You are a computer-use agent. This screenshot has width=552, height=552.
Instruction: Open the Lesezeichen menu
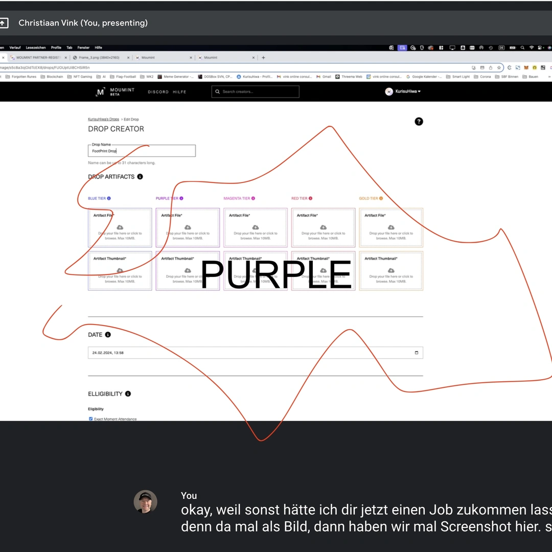click(x=36, y=48)
